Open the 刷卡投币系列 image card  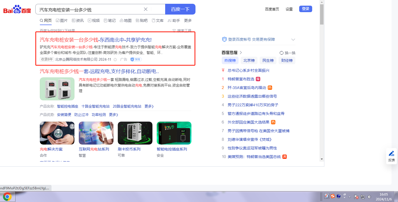tap(135, 133)
